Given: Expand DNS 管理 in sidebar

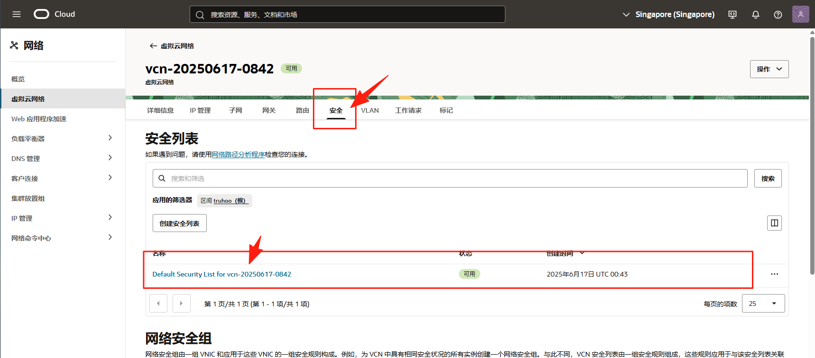Looking at the screenshot, I should [110, 158].
